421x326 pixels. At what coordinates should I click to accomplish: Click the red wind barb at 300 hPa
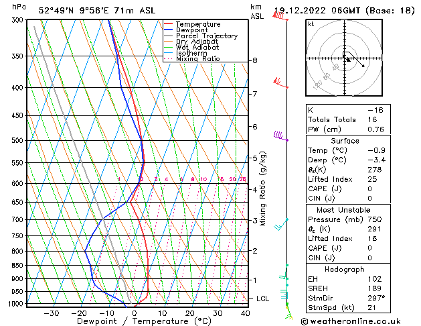pyautogui.click(x=279, y=15)
